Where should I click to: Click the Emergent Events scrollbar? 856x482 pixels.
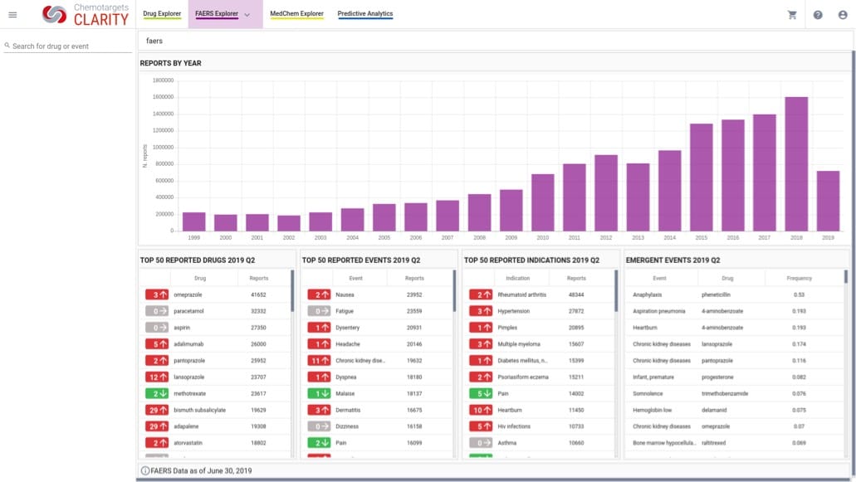846,278
